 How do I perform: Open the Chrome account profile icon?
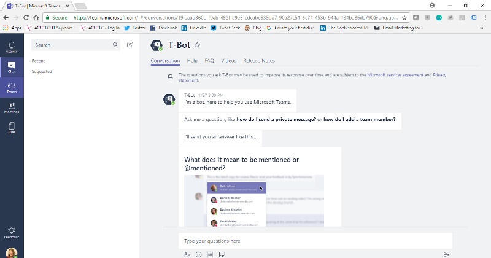coord(432,6)
